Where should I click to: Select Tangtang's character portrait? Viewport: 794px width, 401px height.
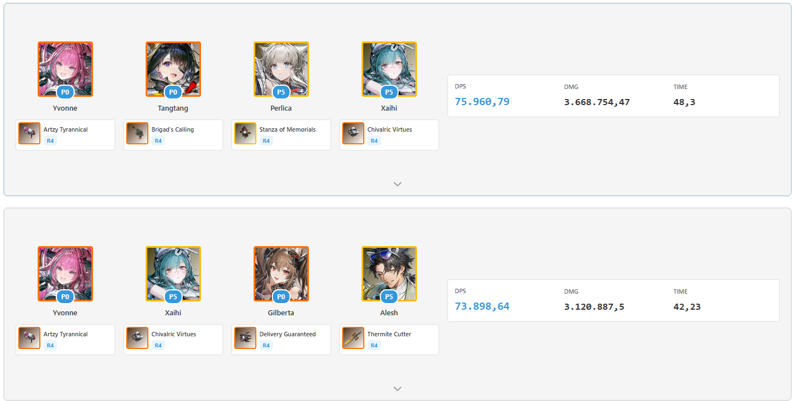point(173,69)
